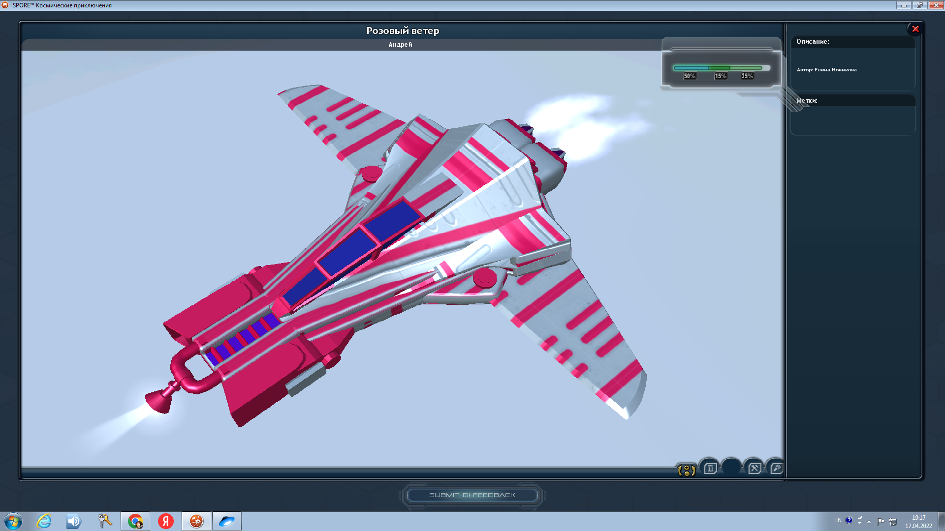
Task: Click the author name Андрей subtitle
Action: [x=400, y=45]
